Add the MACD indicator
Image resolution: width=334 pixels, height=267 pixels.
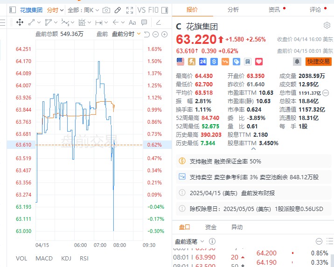tap(44, 259)
